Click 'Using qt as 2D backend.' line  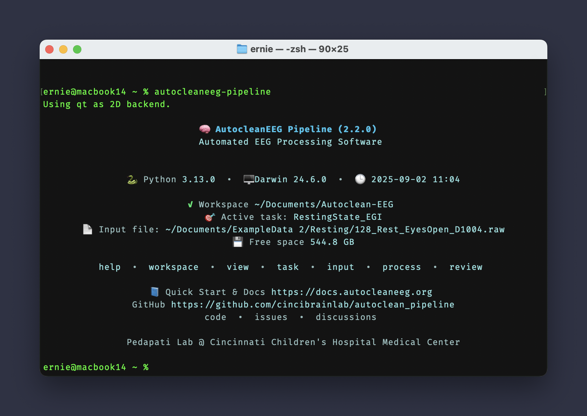click(107, 104)
